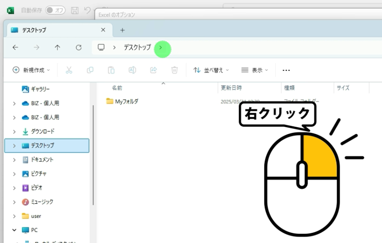This screenshot has width=382, height=243.
Task: Click the Excel app icon in title bar
Action: tap(10, 10)
